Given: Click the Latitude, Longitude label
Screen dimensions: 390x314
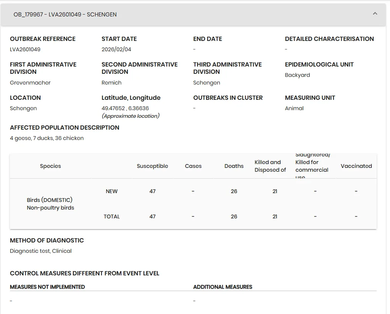Looking at the screenshot, I should (131, 98).
